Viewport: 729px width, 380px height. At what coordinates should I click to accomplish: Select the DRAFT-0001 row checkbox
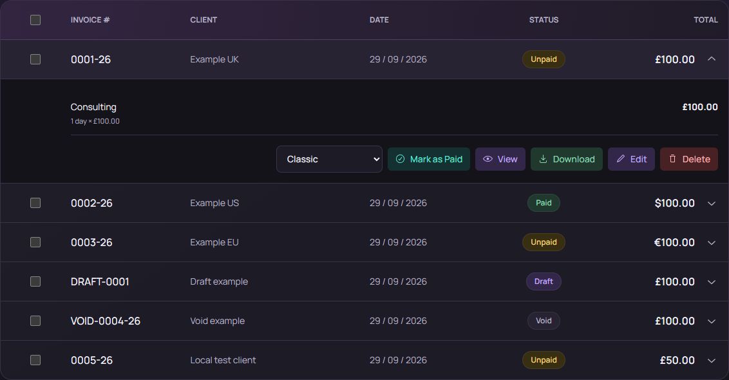pos(35,282)
